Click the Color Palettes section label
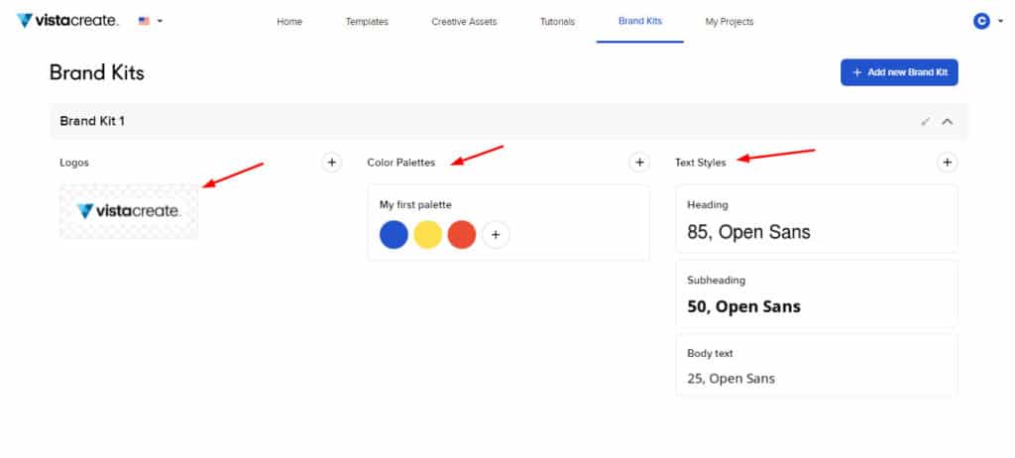The image size is (1015, 458). [401, 163]
